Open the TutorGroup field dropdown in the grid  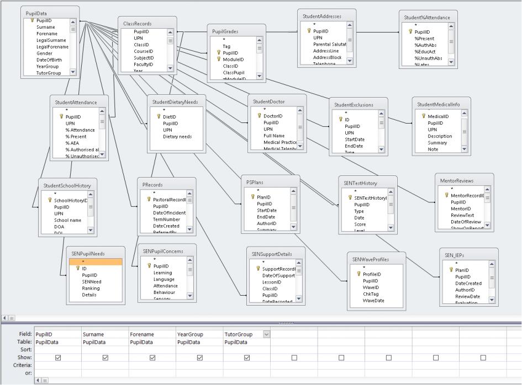click(266, 334)
